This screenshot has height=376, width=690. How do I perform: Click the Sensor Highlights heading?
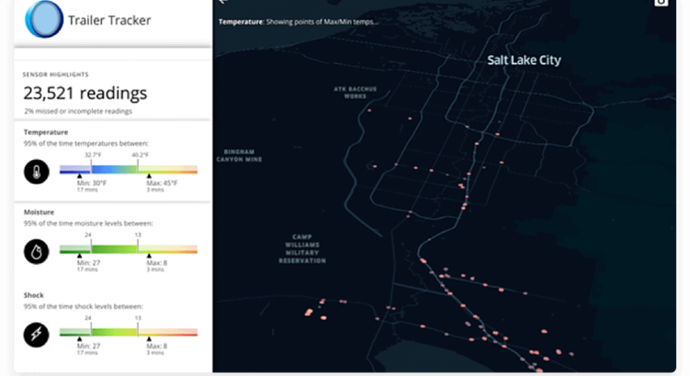55,75
